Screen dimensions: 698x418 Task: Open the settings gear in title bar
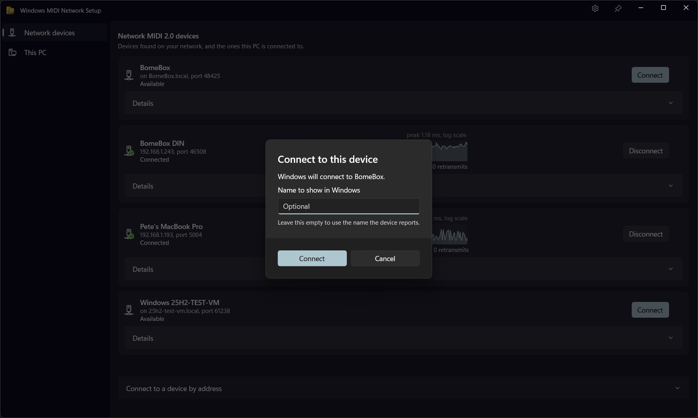click(x=595, y=8)
